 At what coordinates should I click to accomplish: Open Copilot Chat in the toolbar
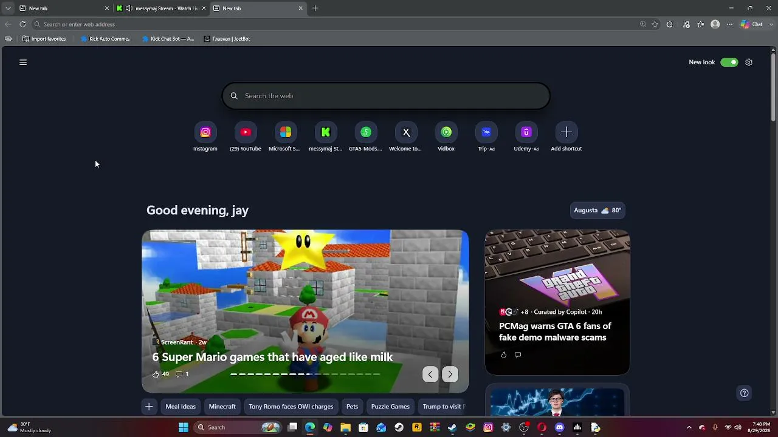click(751, 24)
